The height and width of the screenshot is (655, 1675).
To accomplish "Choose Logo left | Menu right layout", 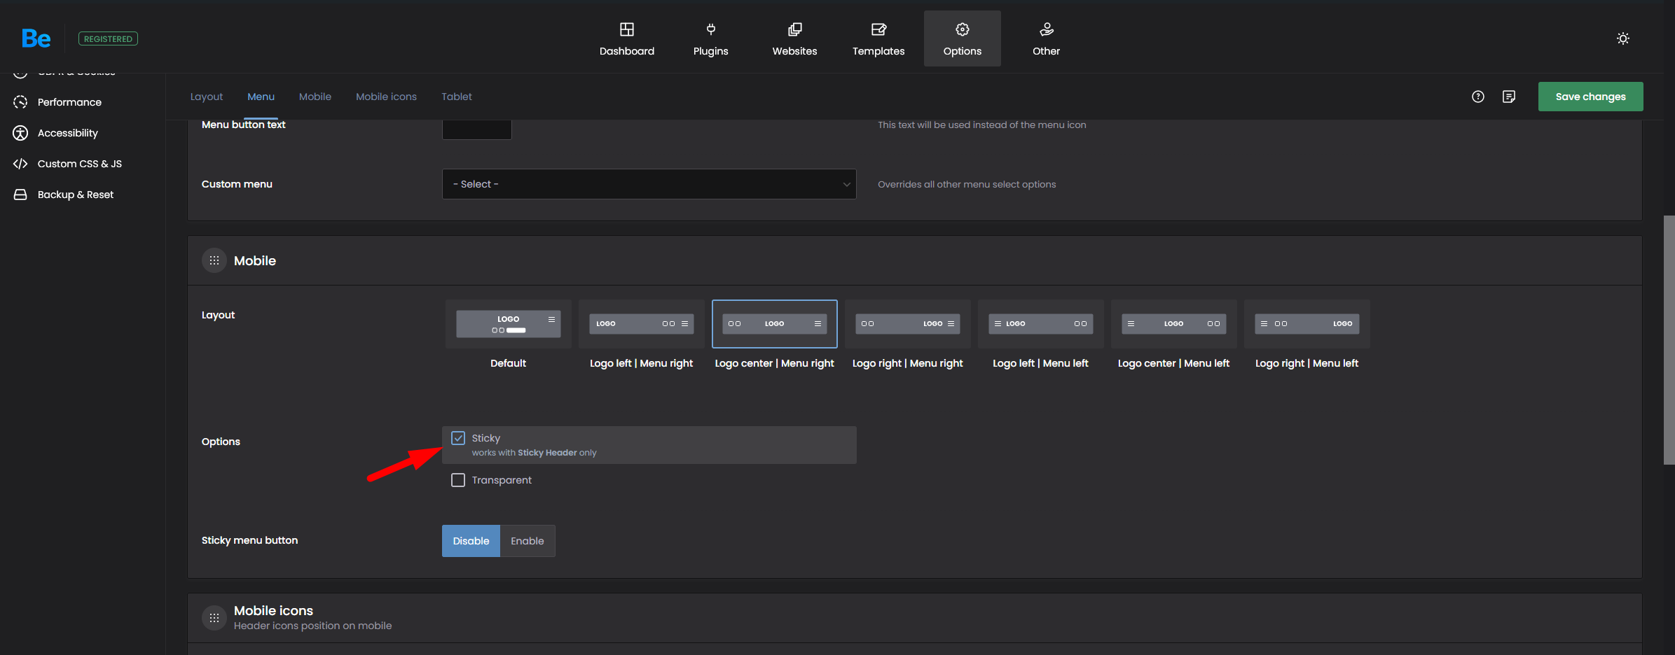I will tap(642, 324).
